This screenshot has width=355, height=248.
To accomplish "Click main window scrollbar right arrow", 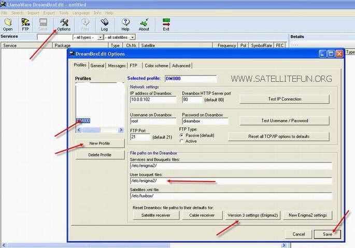I will coord(283,245).
